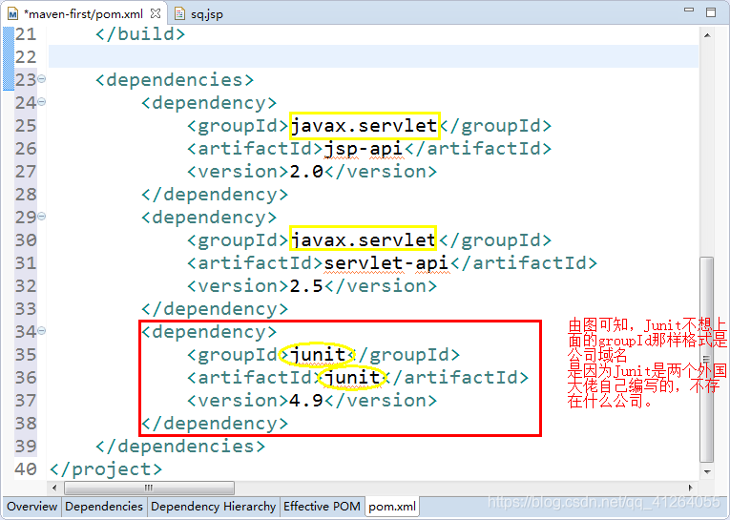Click junit artifactId value on line 36

click(x=352, y=378)
